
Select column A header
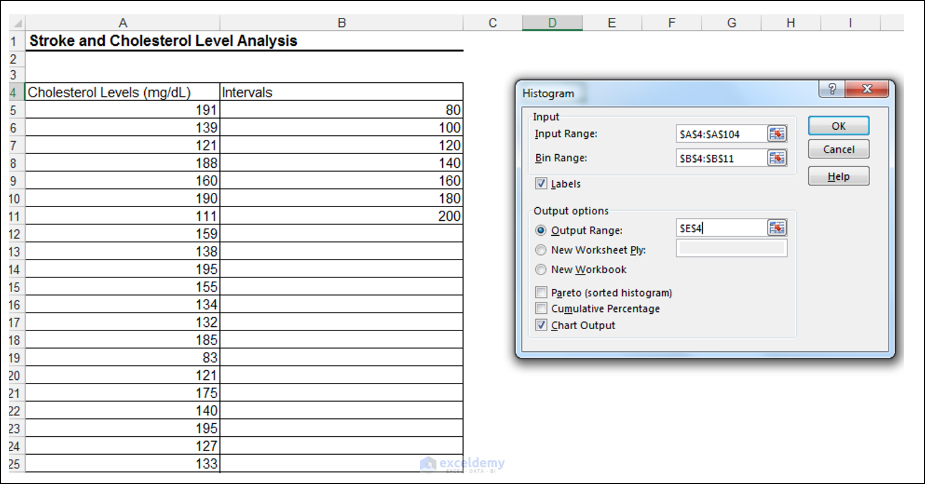[123, 23]
